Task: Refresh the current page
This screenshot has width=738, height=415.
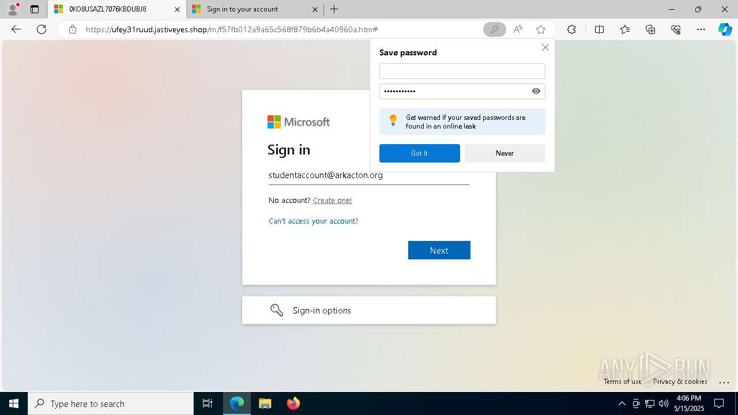Action: 42,29
